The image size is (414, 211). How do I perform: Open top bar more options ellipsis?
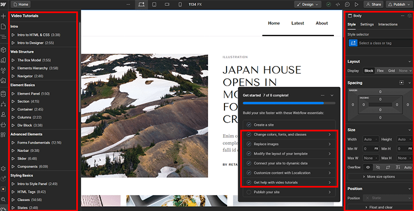(129, 4)
